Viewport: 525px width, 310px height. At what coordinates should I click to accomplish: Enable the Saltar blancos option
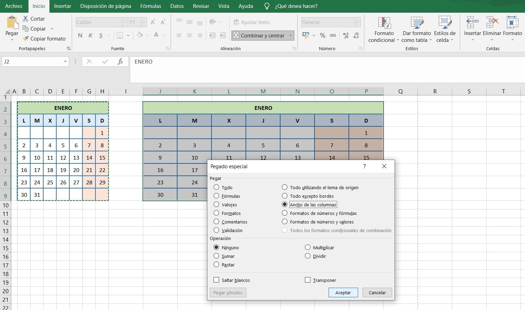tap(216, 280)
